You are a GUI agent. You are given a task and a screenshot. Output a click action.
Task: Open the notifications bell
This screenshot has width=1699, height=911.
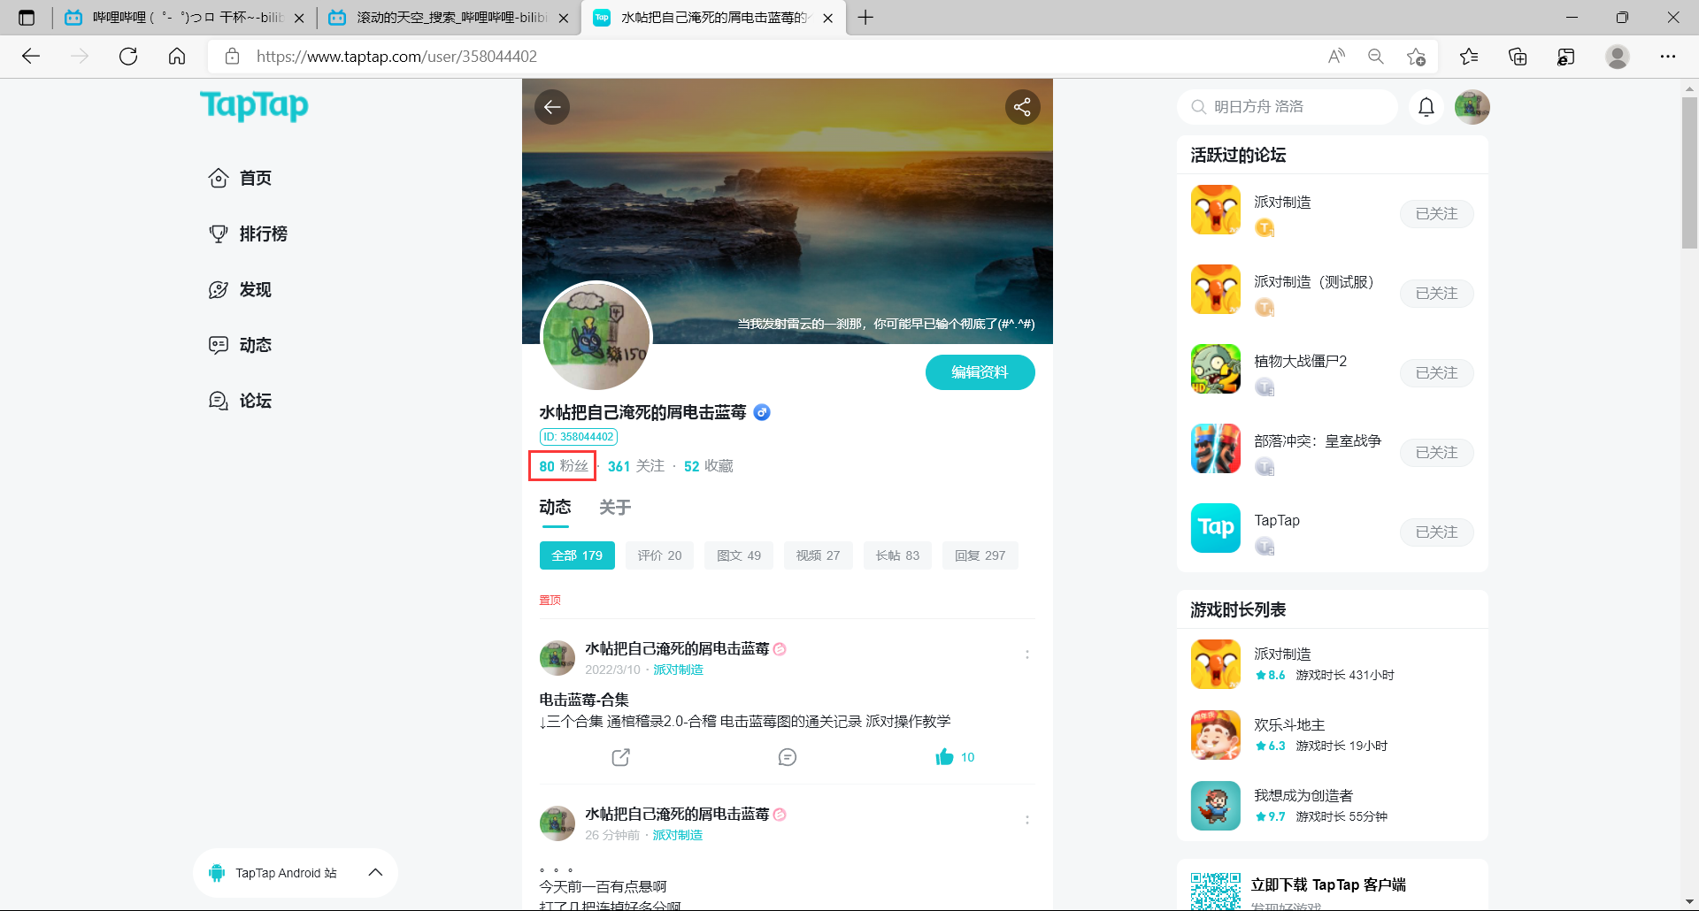coord(1426,107)
